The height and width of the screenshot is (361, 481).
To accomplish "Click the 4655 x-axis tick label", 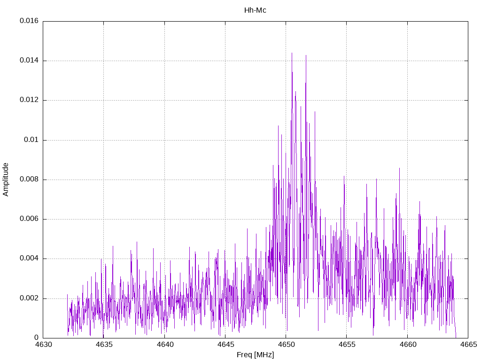I will [346, 345].
